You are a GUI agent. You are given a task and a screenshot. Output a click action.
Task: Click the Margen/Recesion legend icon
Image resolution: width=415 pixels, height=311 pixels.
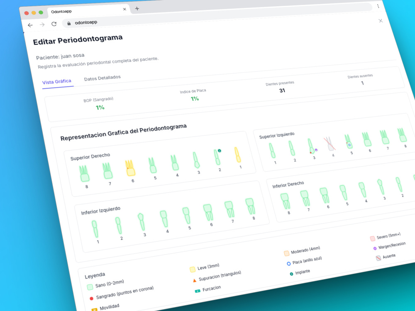coord(375,248)
